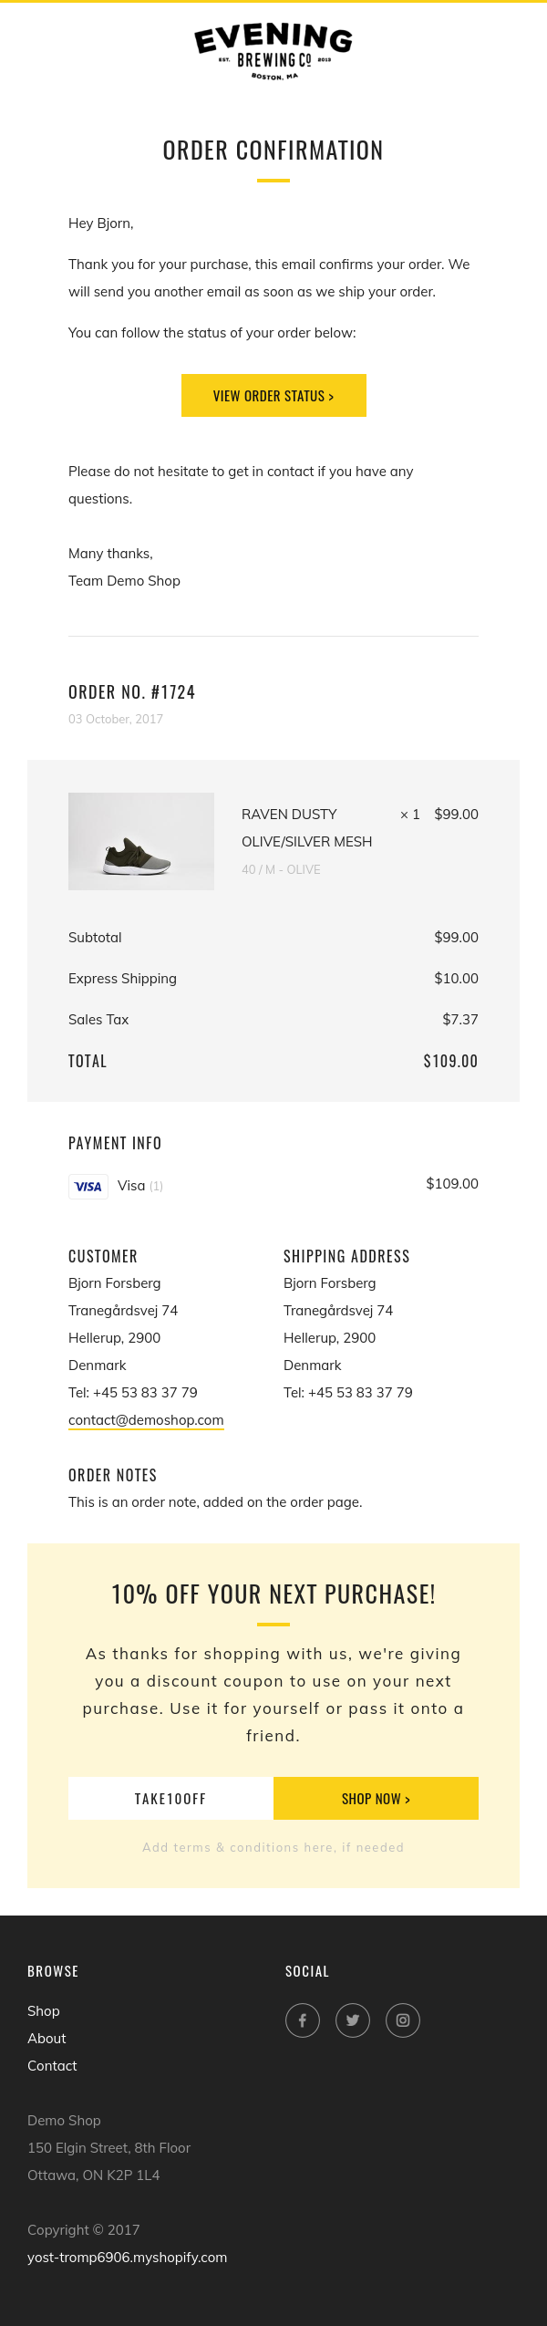This screenshot has height=2326, width=547.
Task: Open the Contact footer link
Action: pos(52,2066)
